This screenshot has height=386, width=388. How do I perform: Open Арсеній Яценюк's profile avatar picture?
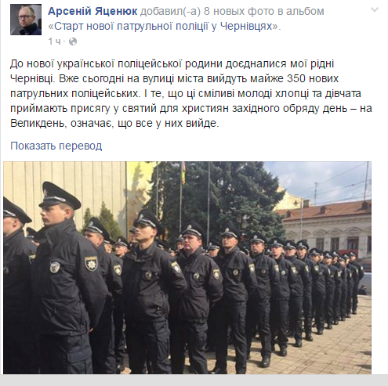26,20
